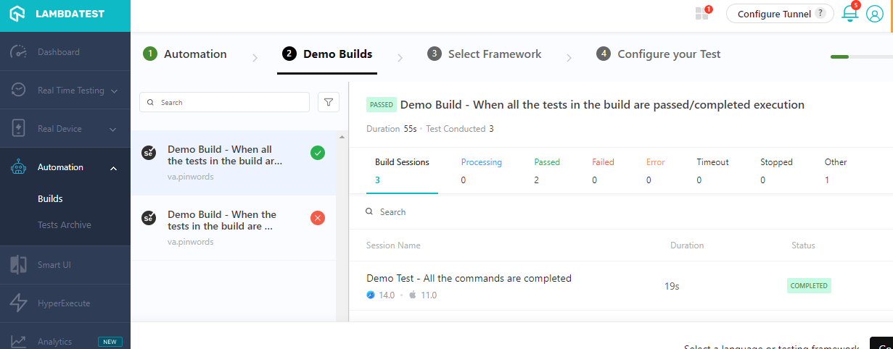The height and width of the screenshot is (349, 893).
Task: Open the Dashboard sidebar item
Action: click(65, 52)
